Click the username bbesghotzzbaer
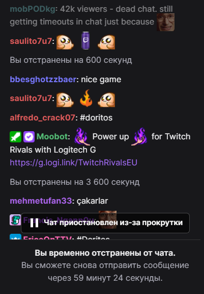This screenshot has height=294, width=204. pos(43,80)
